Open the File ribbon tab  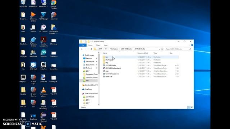tap(83, 45)
